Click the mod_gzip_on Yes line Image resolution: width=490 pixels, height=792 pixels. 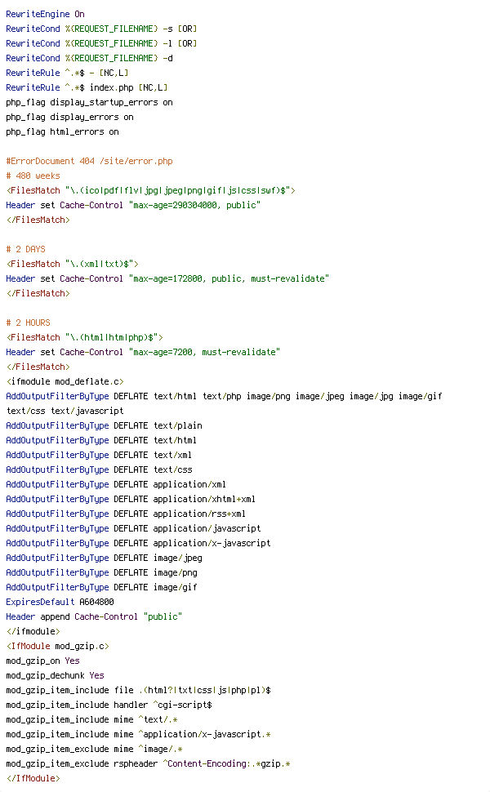tap(42, 661)
